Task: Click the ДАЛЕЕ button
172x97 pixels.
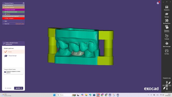Action: pos(19,88)
